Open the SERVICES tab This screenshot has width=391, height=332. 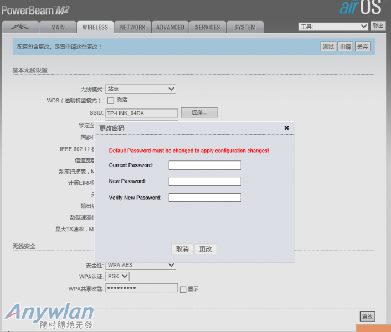[x=208, y=27]
